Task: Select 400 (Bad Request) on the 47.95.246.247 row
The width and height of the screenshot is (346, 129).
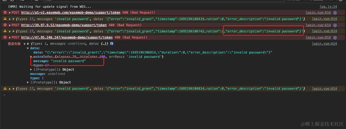Action: tap(131, 37)
